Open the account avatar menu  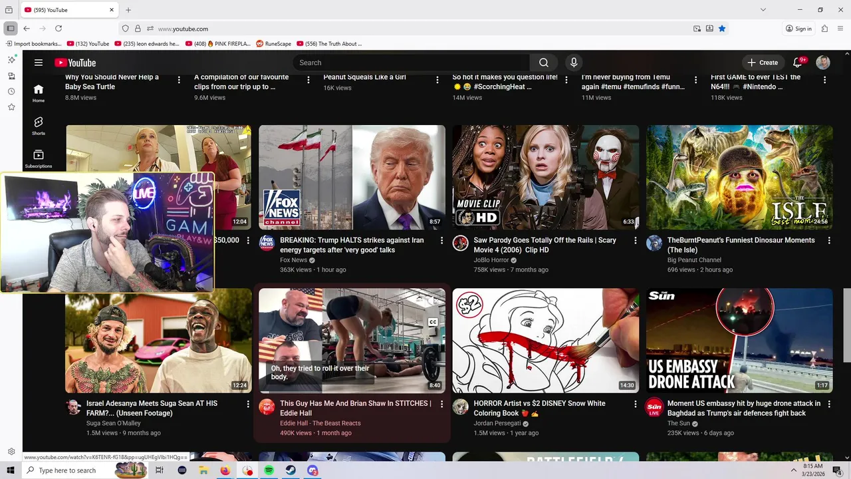pyautogui.click(x=823, y=63)
